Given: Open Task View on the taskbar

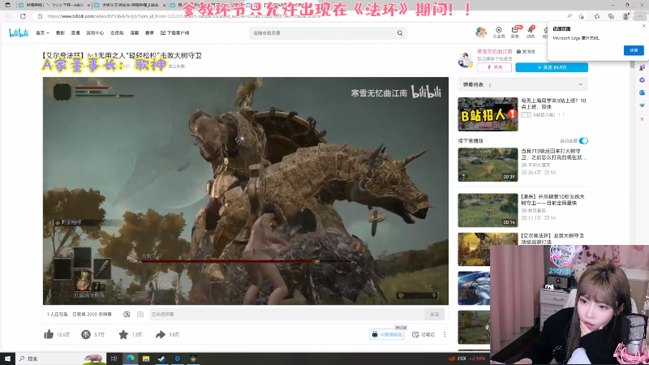Looking at the screenshot, I should coord(114,359).
